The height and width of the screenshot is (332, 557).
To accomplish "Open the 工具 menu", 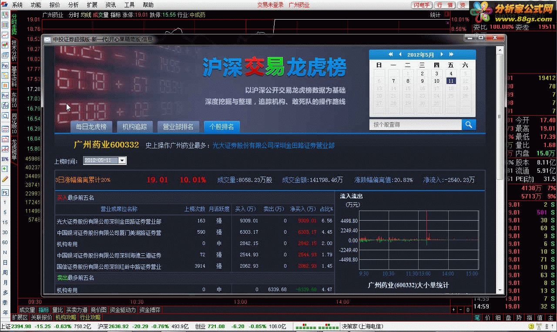I will click(x=129, y=5).
